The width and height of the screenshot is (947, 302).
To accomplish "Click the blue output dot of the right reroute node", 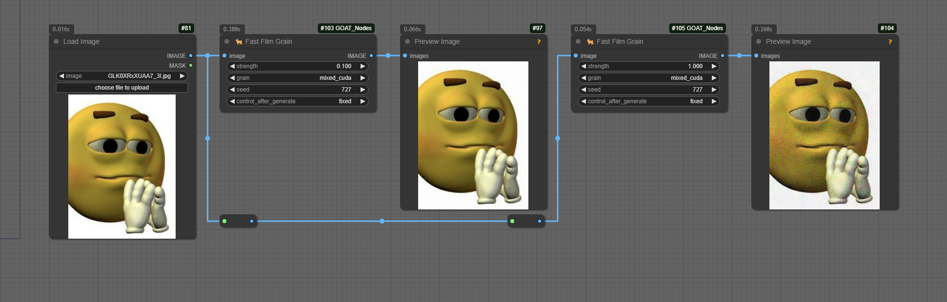I will (x=540, y=221).
